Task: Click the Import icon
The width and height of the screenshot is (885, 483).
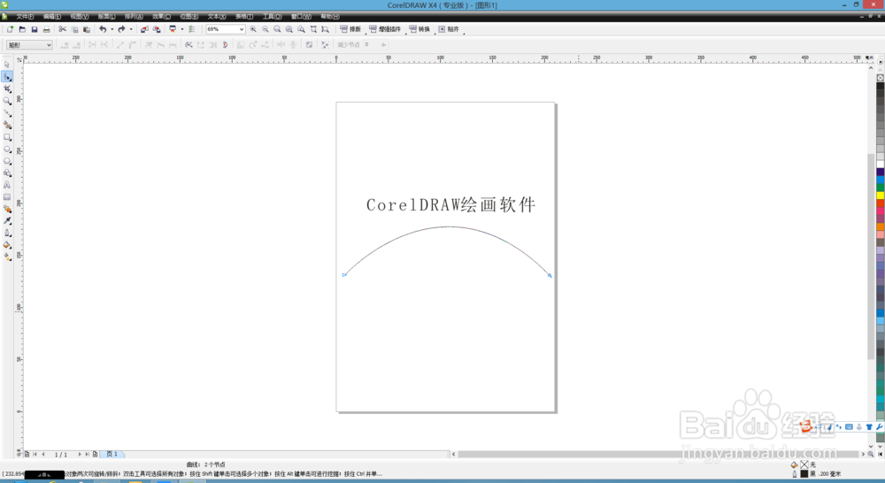Action: click(x=144, y=29)
